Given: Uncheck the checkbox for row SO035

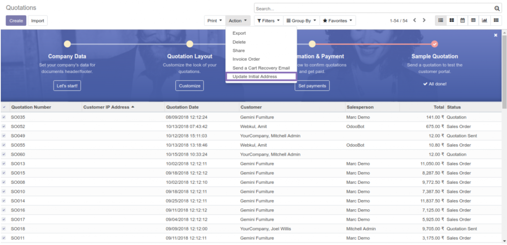Looking at the screenshot, I should pos(4,117).
